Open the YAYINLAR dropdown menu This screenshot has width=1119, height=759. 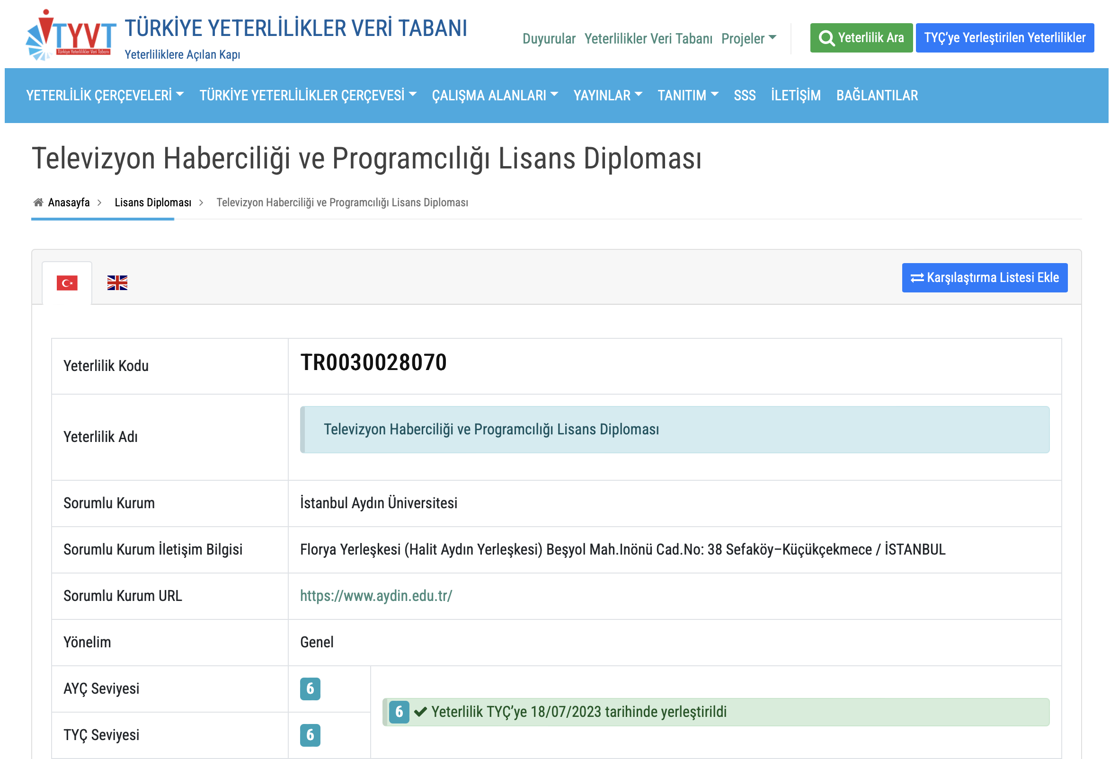609,96
